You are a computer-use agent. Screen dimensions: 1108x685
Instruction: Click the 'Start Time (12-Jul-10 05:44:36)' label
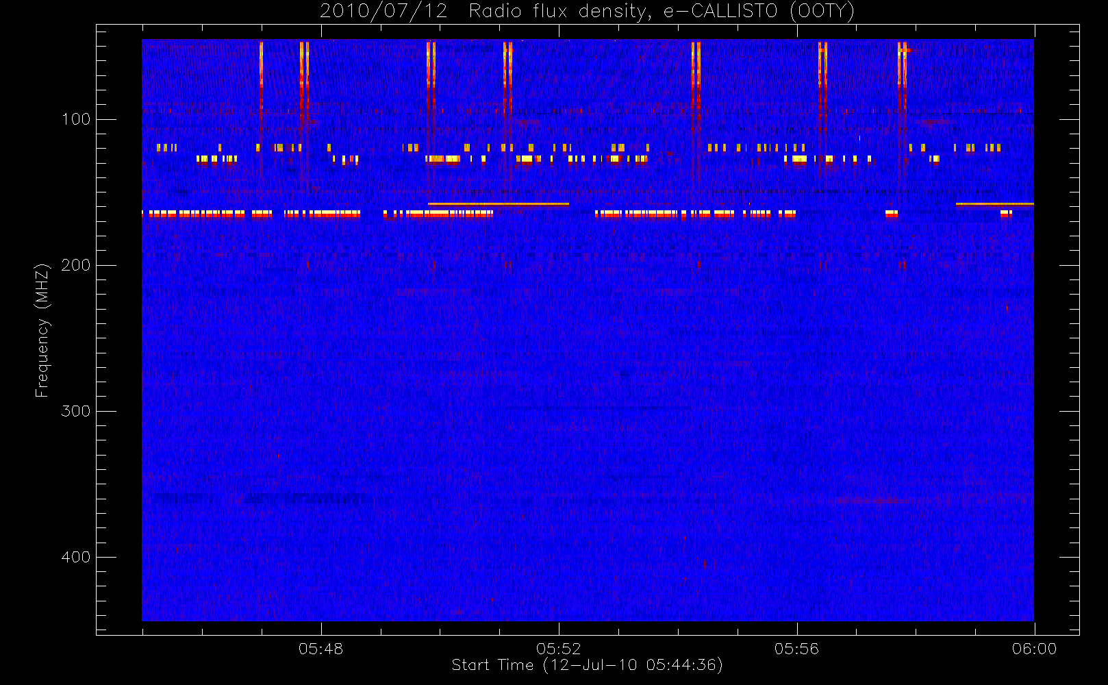point(588,665)
